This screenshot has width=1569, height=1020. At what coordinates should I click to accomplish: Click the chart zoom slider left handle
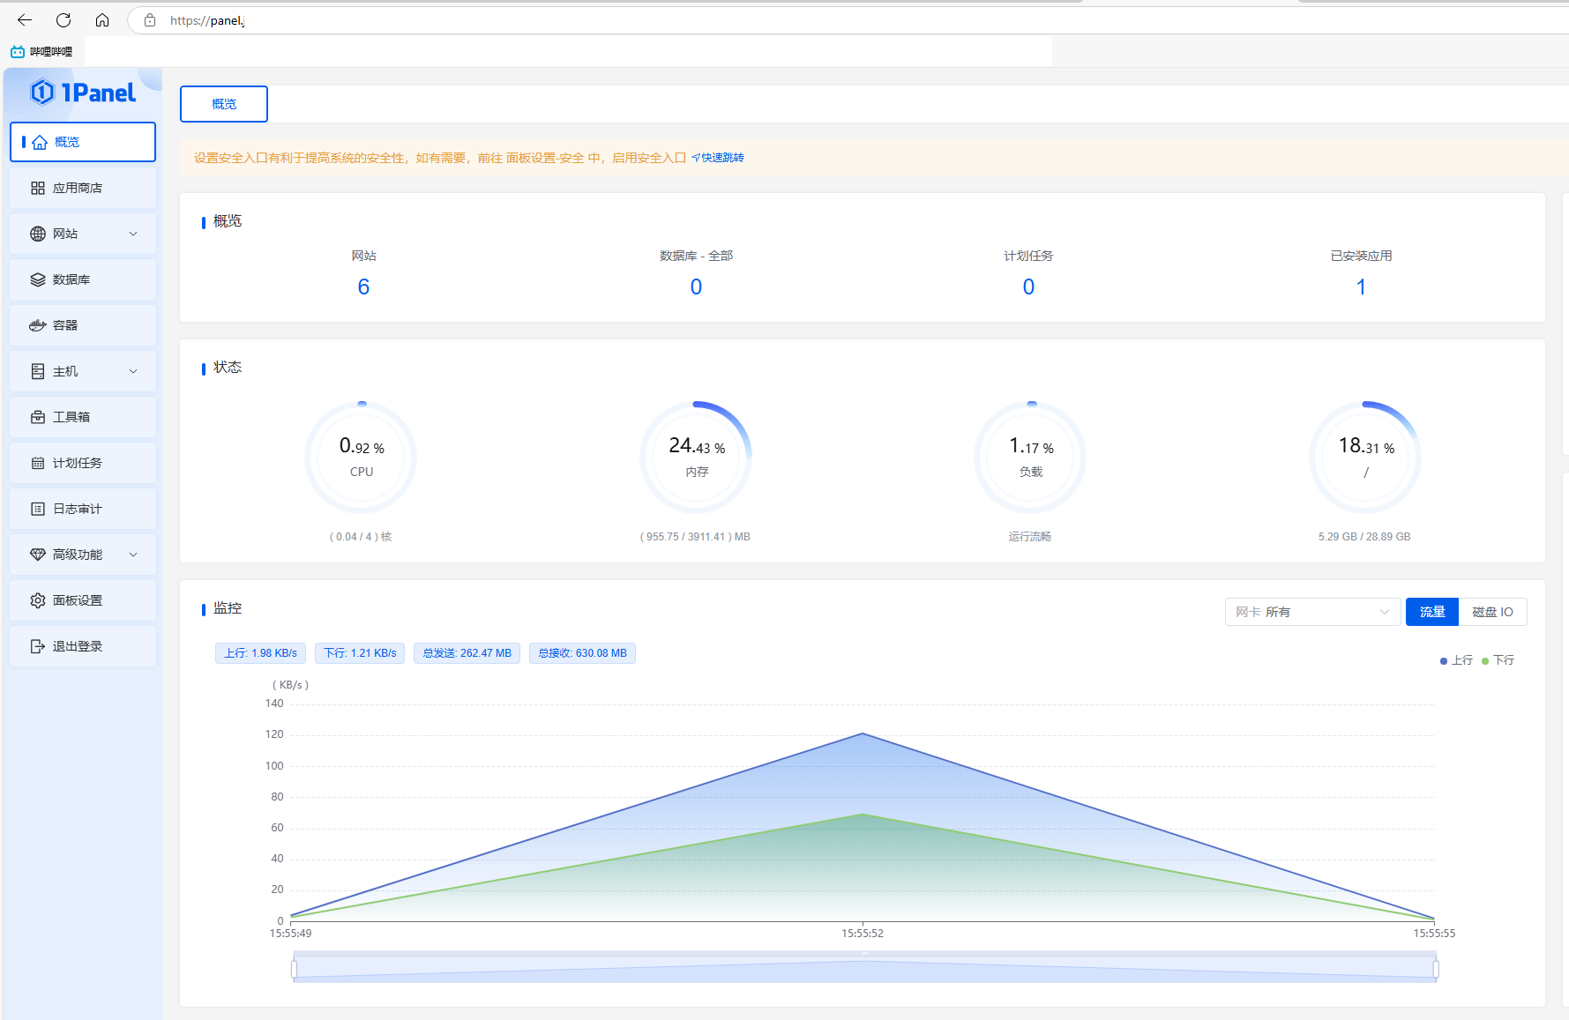coord(294,969)
